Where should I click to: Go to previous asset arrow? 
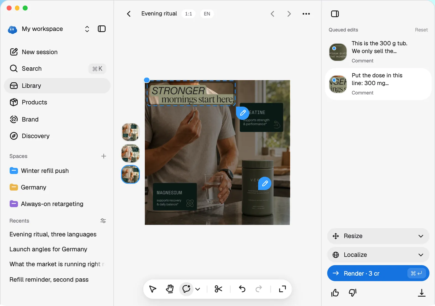click(x=272, y=14)
